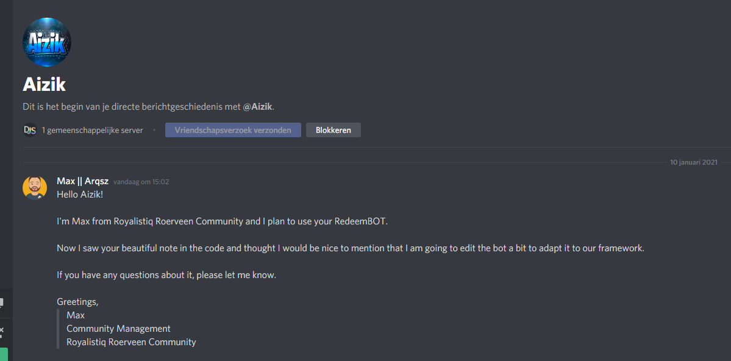Image resolution: width=731 pixels, height=361 pixels.
Task: Click the Blokkeren button
Action: coord(333,130)
